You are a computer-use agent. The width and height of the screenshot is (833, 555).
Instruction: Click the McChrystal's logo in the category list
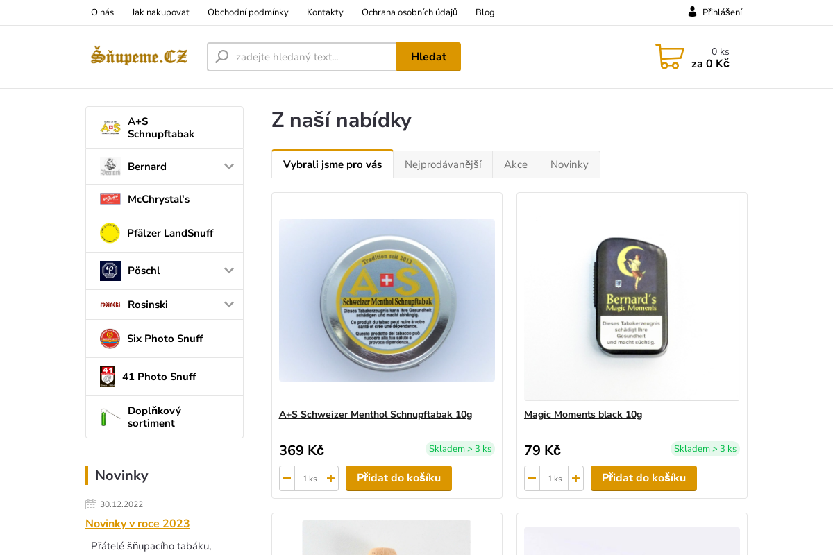[x=110, y=199]
